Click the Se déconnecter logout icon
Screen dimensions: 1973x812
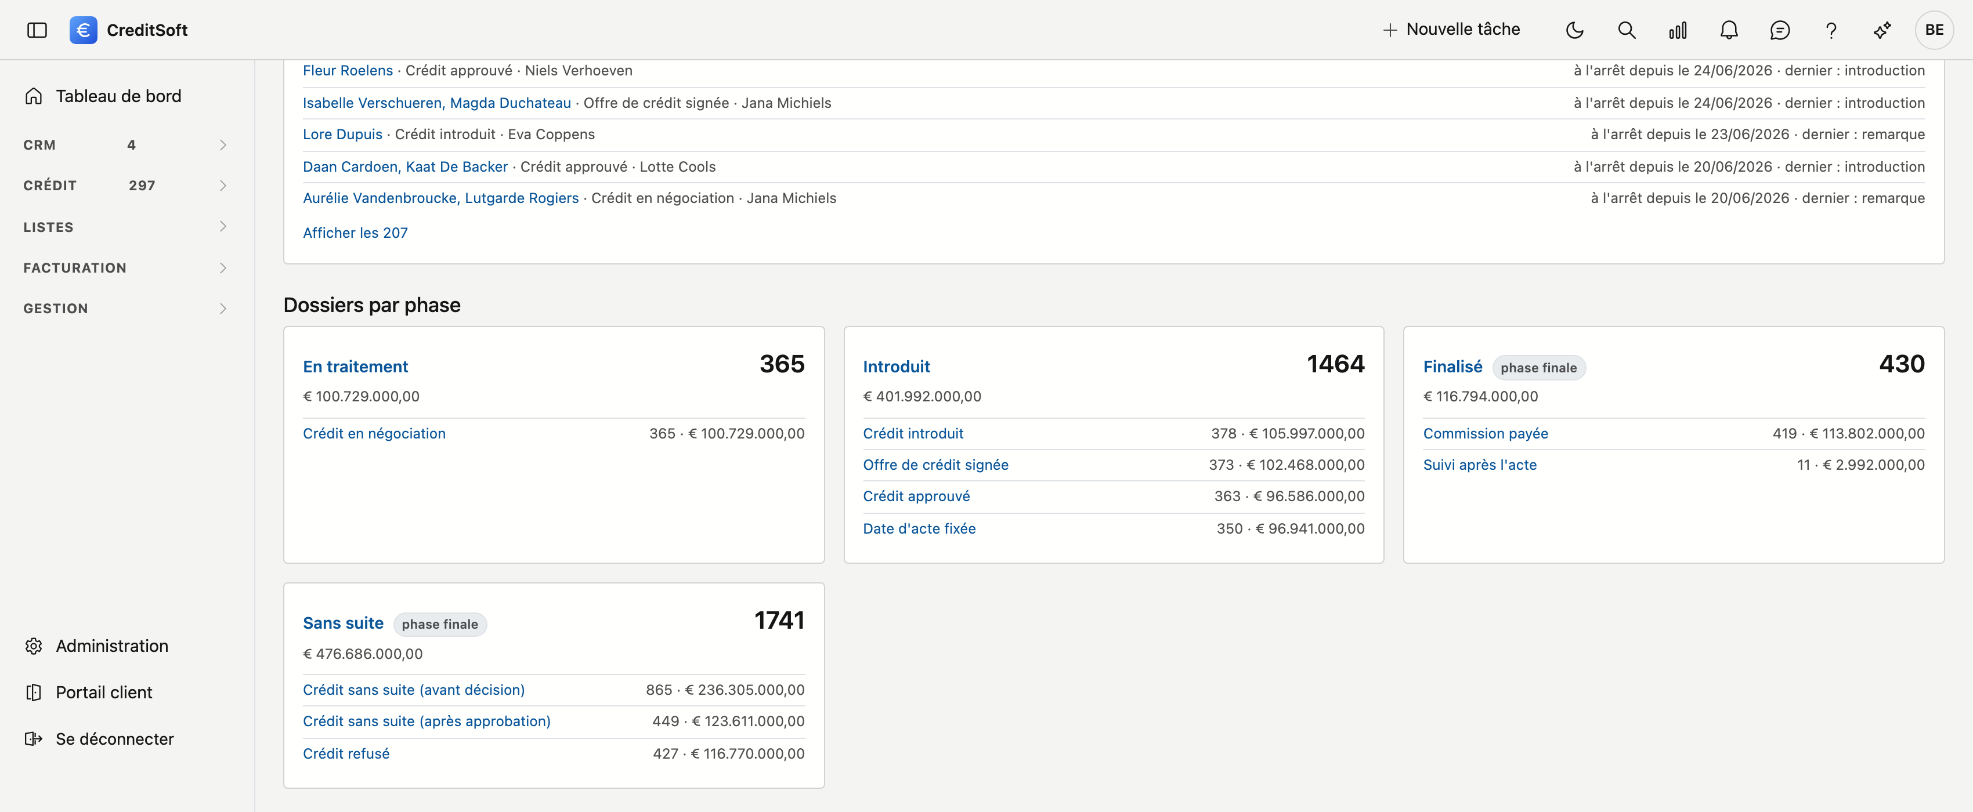[x=34, y=738]
